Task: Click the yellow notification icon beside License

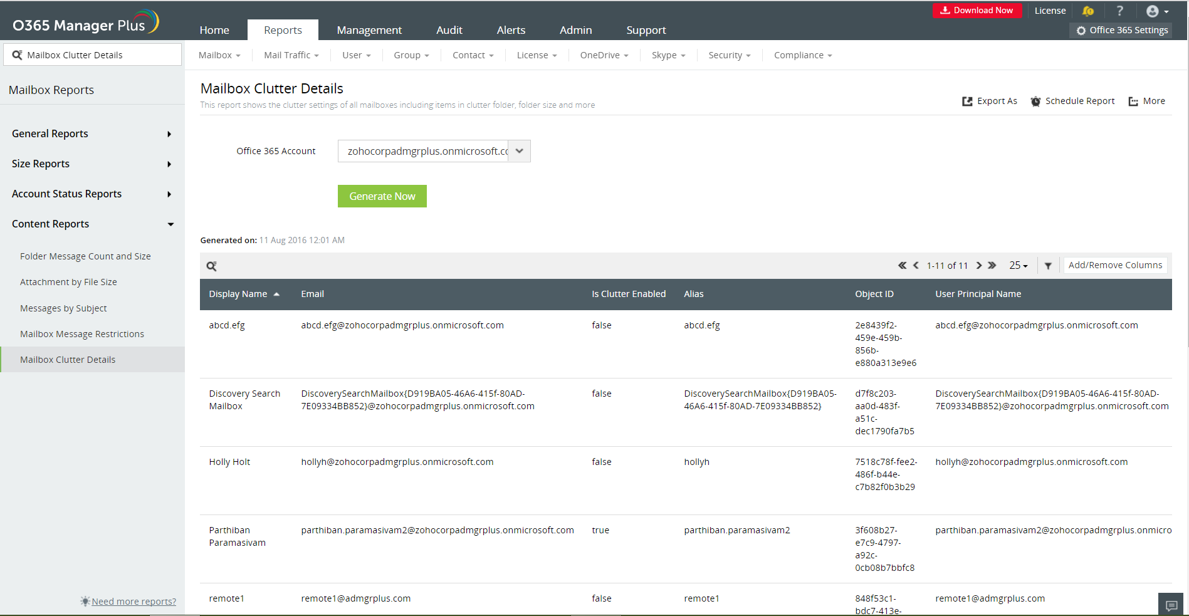Action: coord(1088,11)
